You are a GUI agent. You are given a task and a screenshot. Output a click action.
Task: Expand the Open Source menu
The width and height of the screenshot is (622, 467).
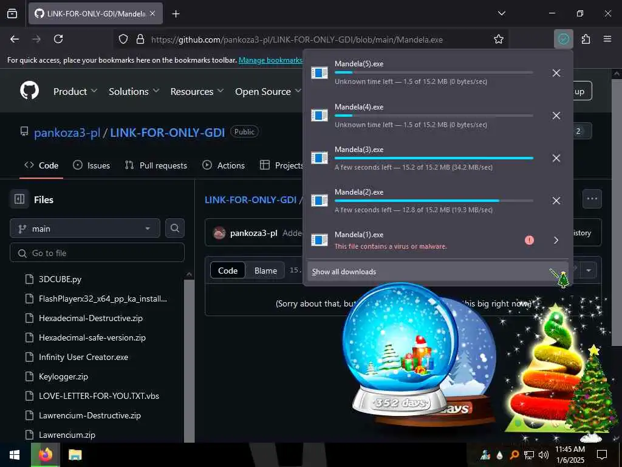point(268,91)
